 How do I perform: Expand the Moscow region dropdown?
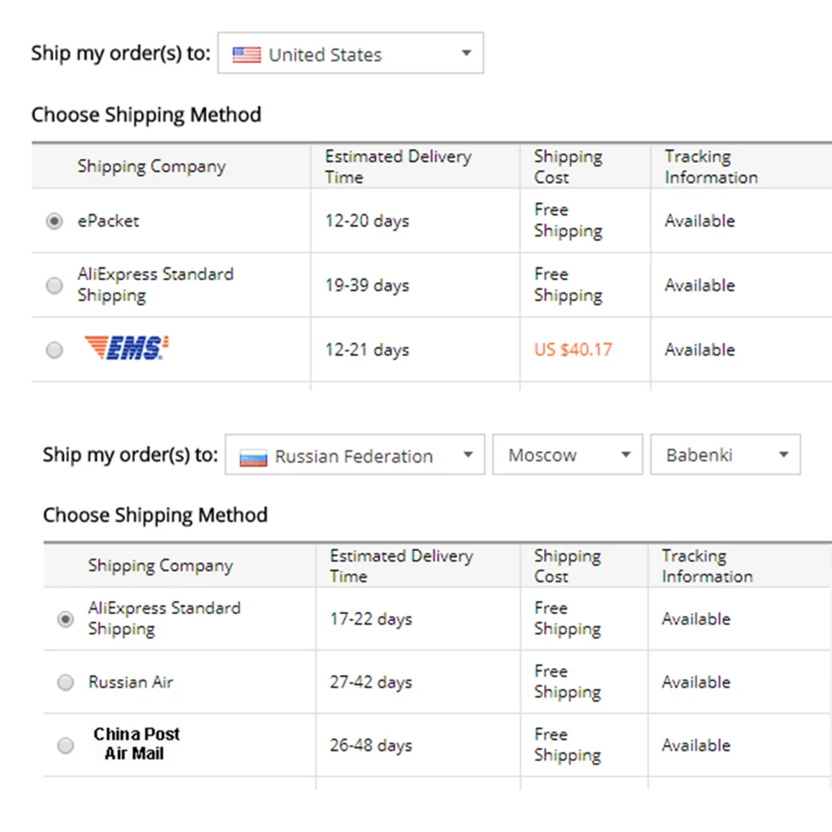568,455
